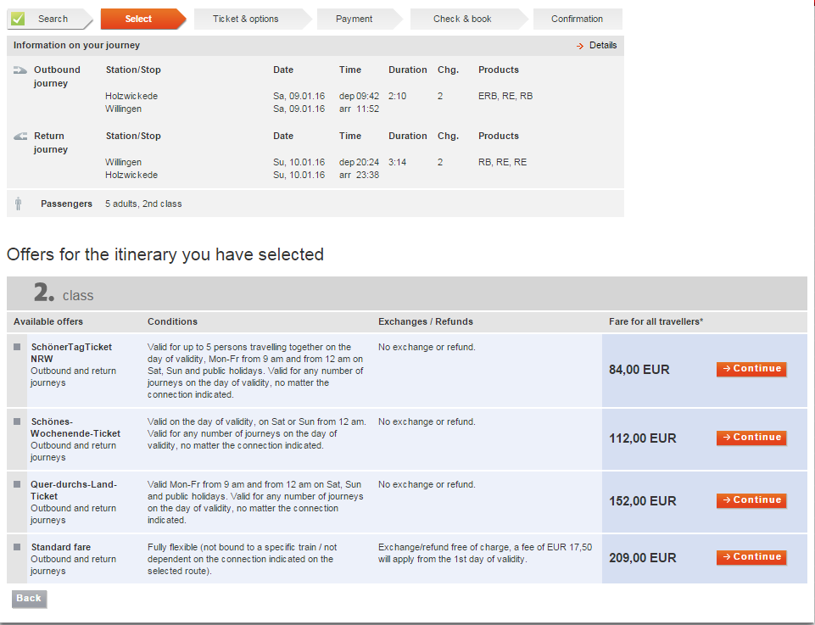The image size is (815, 625).
Task: Toggle the Standard fare offer square
Action: pyautogui.click(x=17, y=547)
